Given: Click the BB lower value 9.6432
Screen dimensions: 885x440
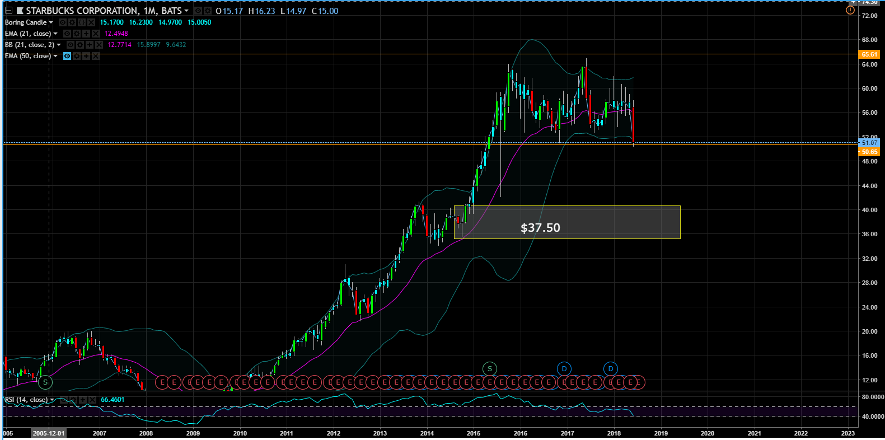Looking at the screenshot, I should [176, 45].
